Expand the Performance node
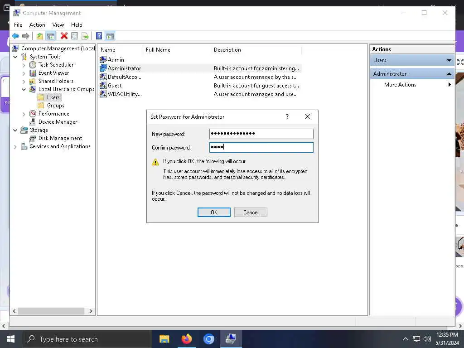 [x=24, y=114]
